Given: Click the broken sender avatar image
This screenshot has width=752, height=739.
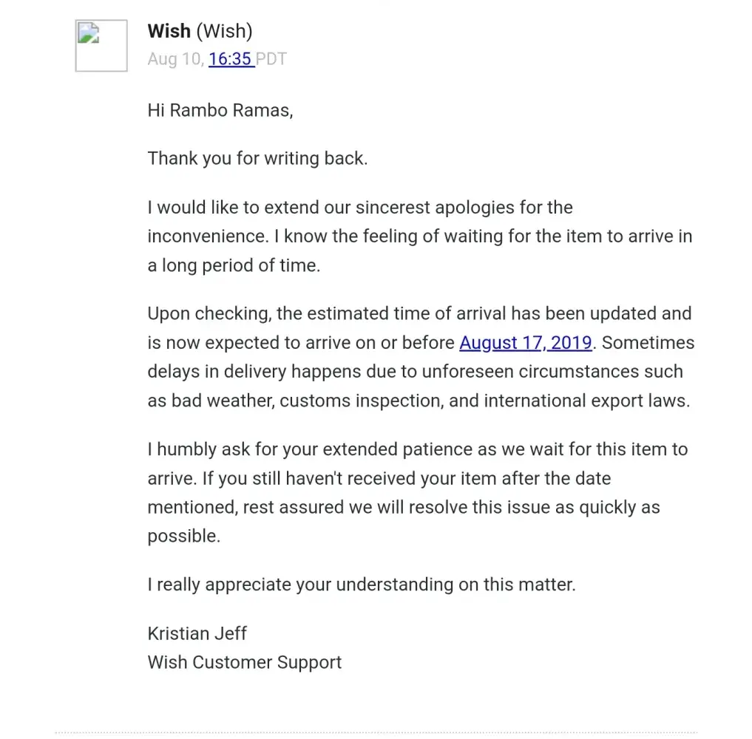Looking at the screenshot, I should (x=101, y=46).
